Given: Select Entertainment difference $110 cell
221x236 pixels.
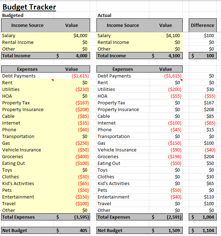Looking at the screenshot, I should 209,197.
